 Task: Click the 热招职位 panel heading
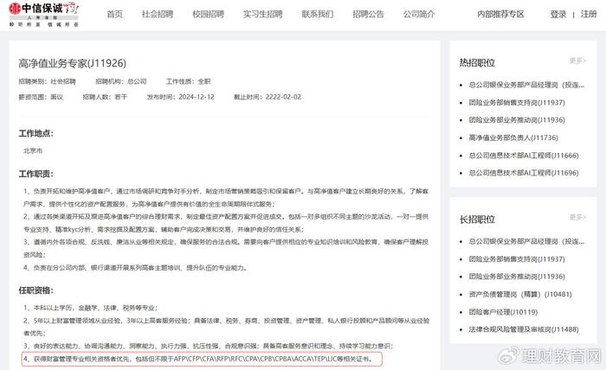click(477, 62)
